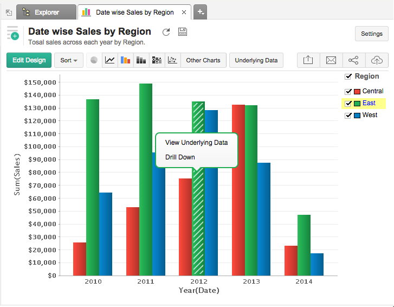Click the save floppy disk icon
This screenshot has width=394, height=307.
point(183,32)
